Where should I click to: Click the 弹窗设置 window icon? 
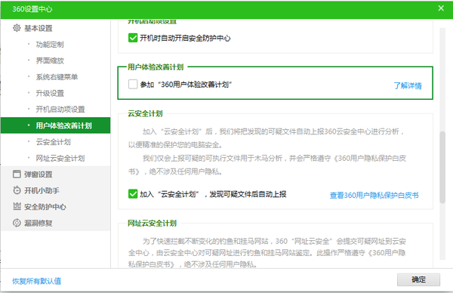[17, 174]
